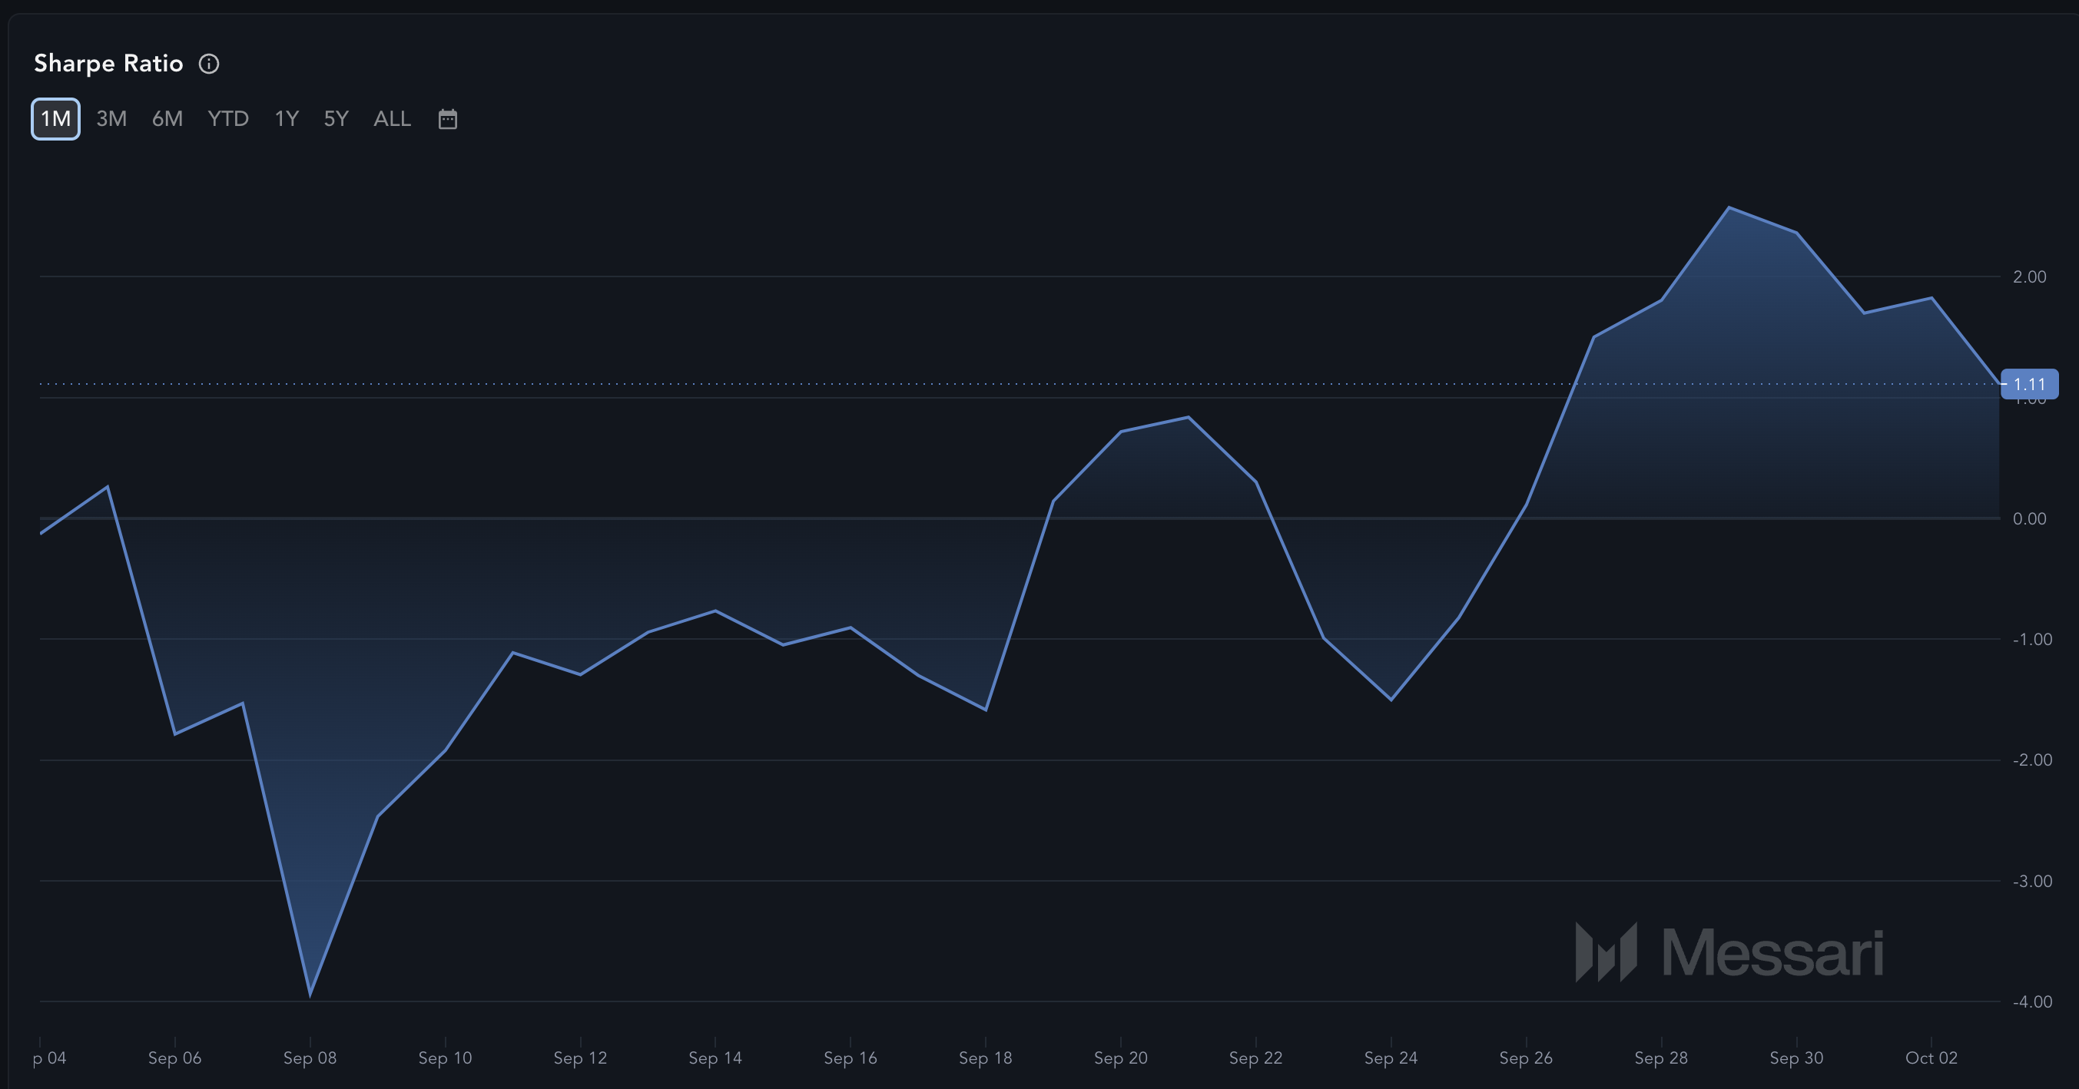Click the Sep 08 axis date label
The image size is (2079, 1089).
point(310,1058)
